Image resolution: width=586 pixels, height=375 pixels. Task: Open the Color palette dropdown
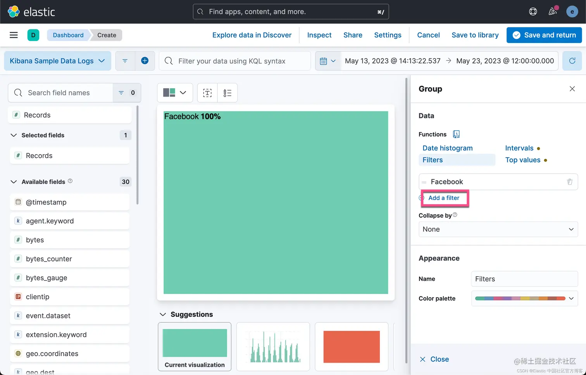click(524, 298)
